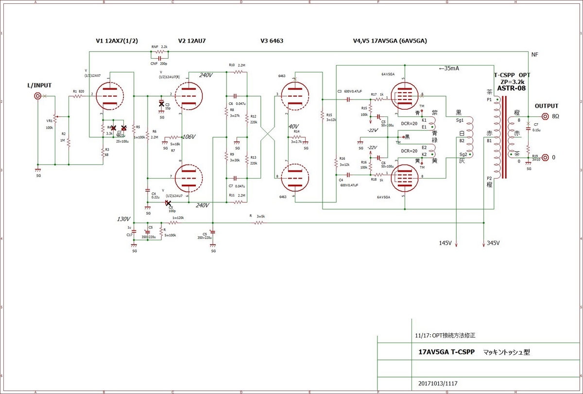Click the 8Ω output terminal symbol
Screen dimensions: 583x394
click(x=545, y=116)
